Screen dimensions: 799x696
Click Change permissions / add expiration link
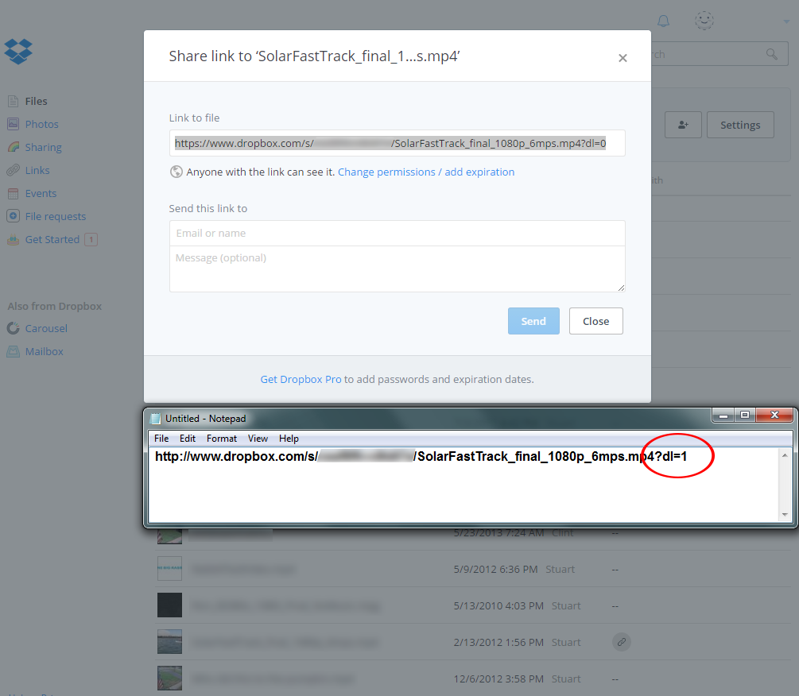click(x=426, y=172)
